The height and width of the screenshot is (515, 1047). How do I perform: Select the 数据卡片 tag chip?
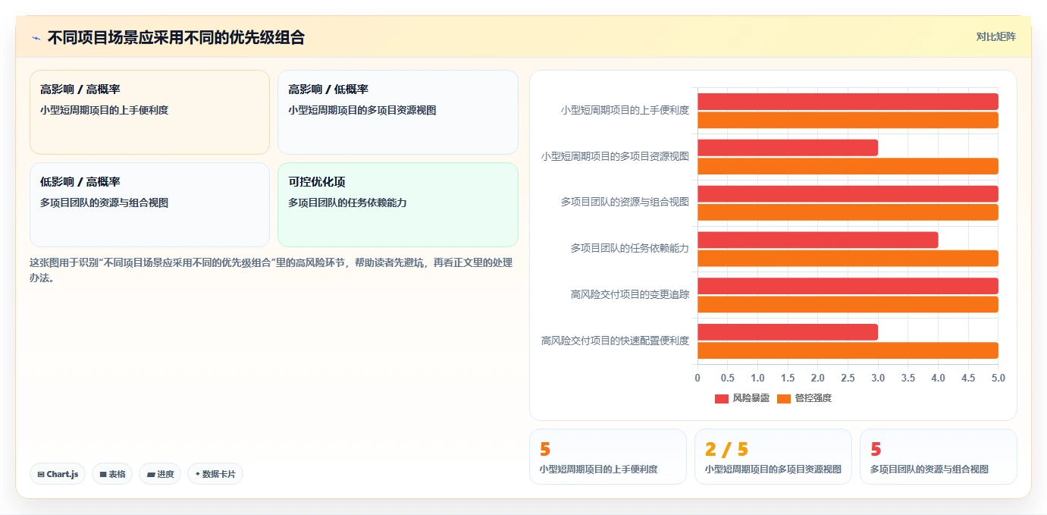pyautogui.click(x=215, y=474)
